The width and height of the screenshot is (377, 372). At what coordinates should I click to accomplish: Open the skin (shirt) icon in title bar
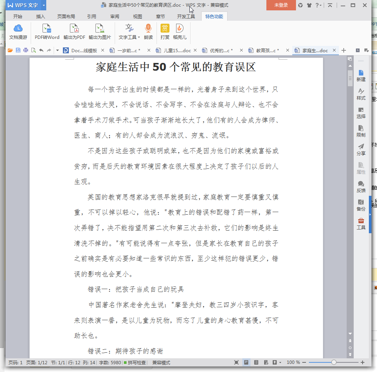tap(309, 5)
